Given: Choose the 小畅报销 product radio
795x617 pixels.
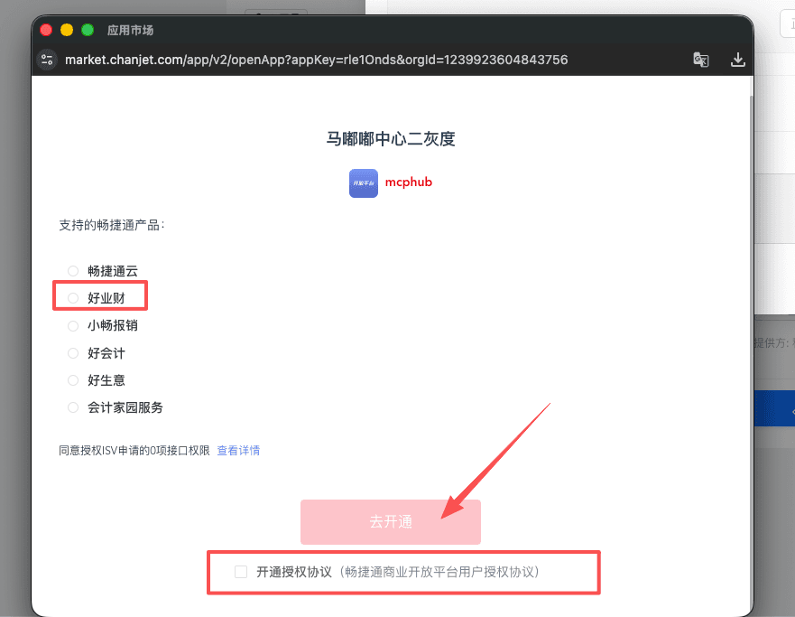Looking at the screenshot, I should 73,326.
